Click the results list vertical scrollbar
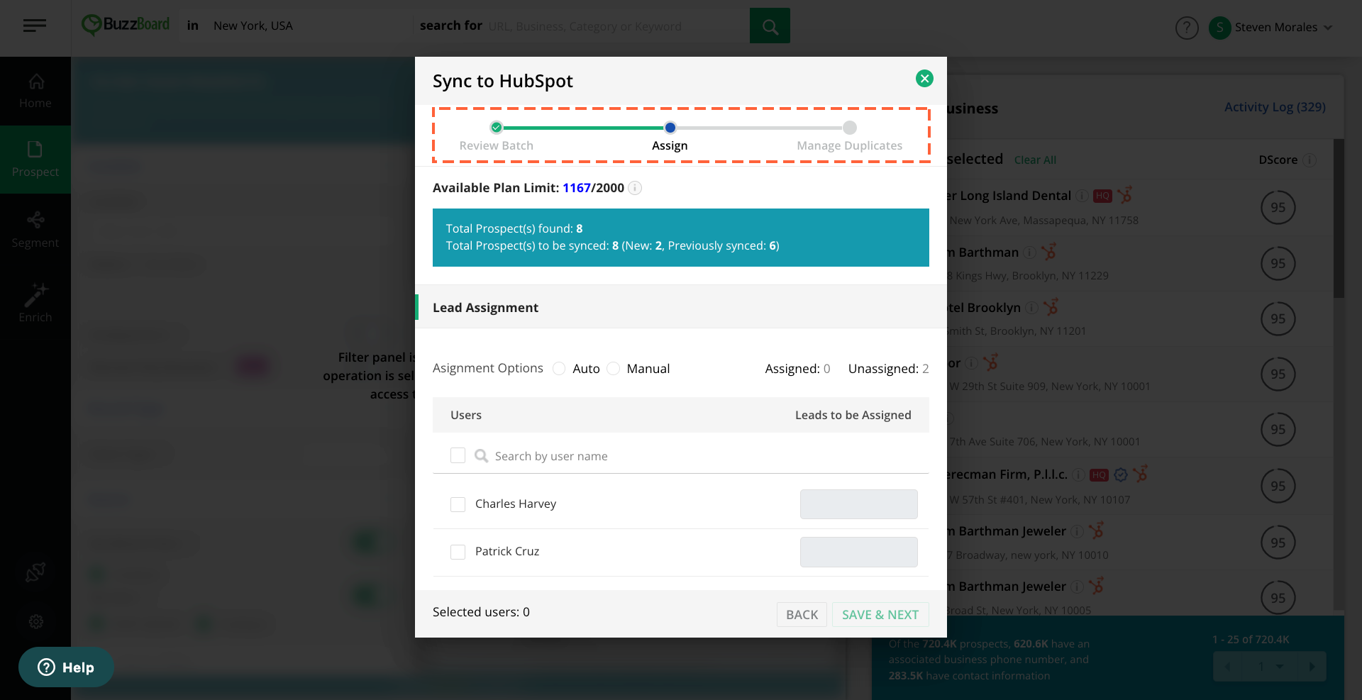Screen dimensions: 1362x700 1339,218
